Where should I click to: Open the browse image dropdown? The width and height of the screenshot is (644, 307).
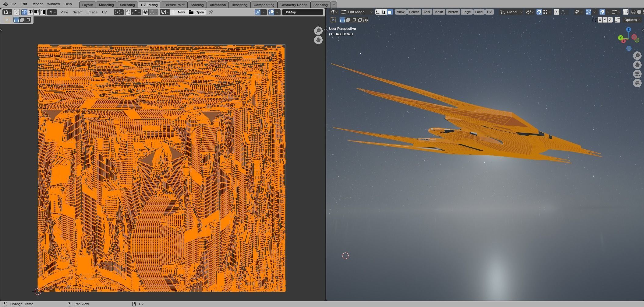click(x=165, y=12)
